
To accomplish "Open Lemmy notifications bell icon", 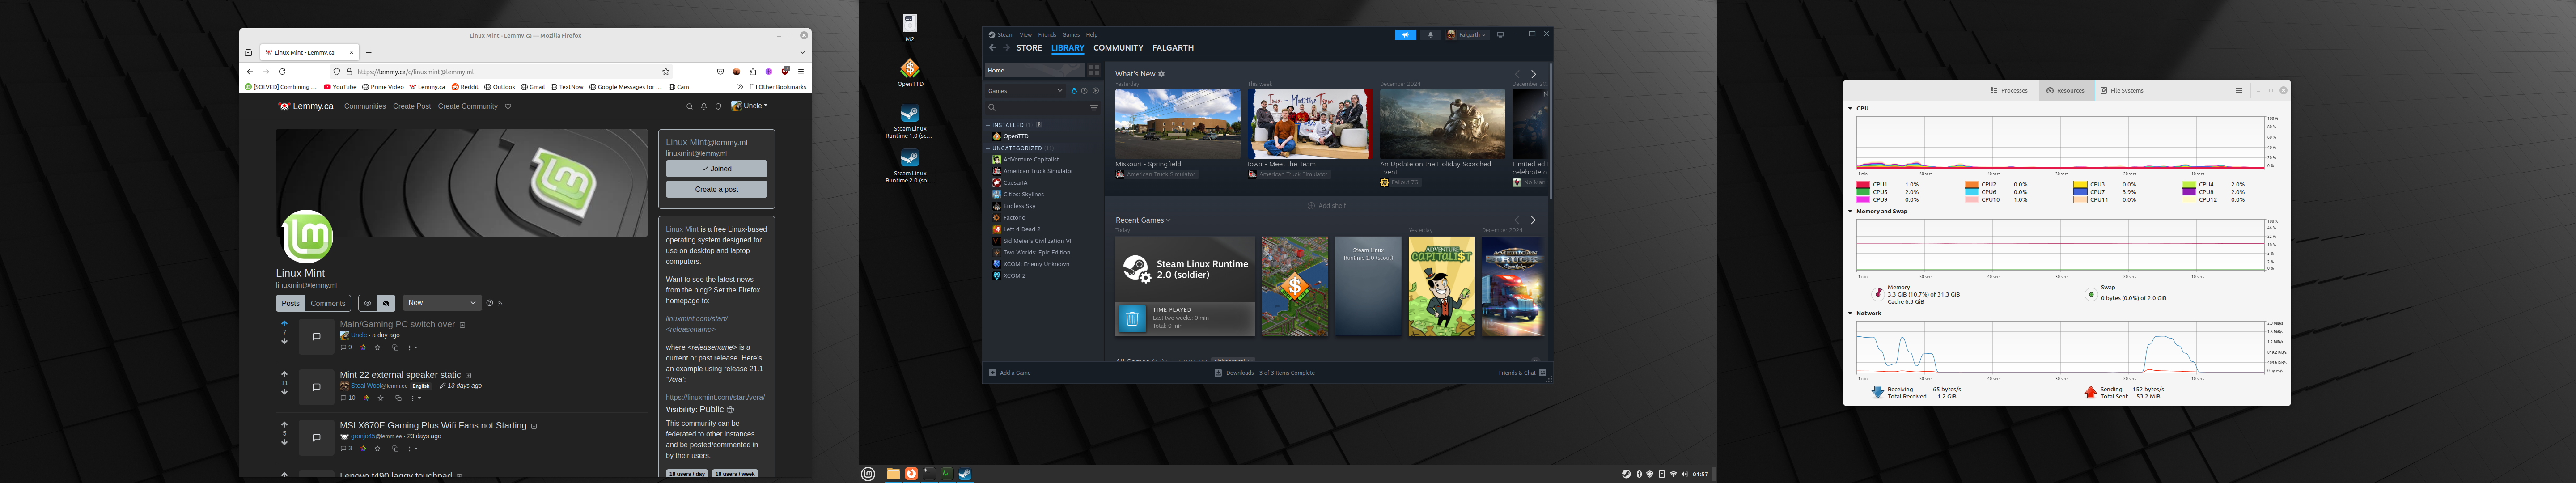I will [x=703, y=106].
